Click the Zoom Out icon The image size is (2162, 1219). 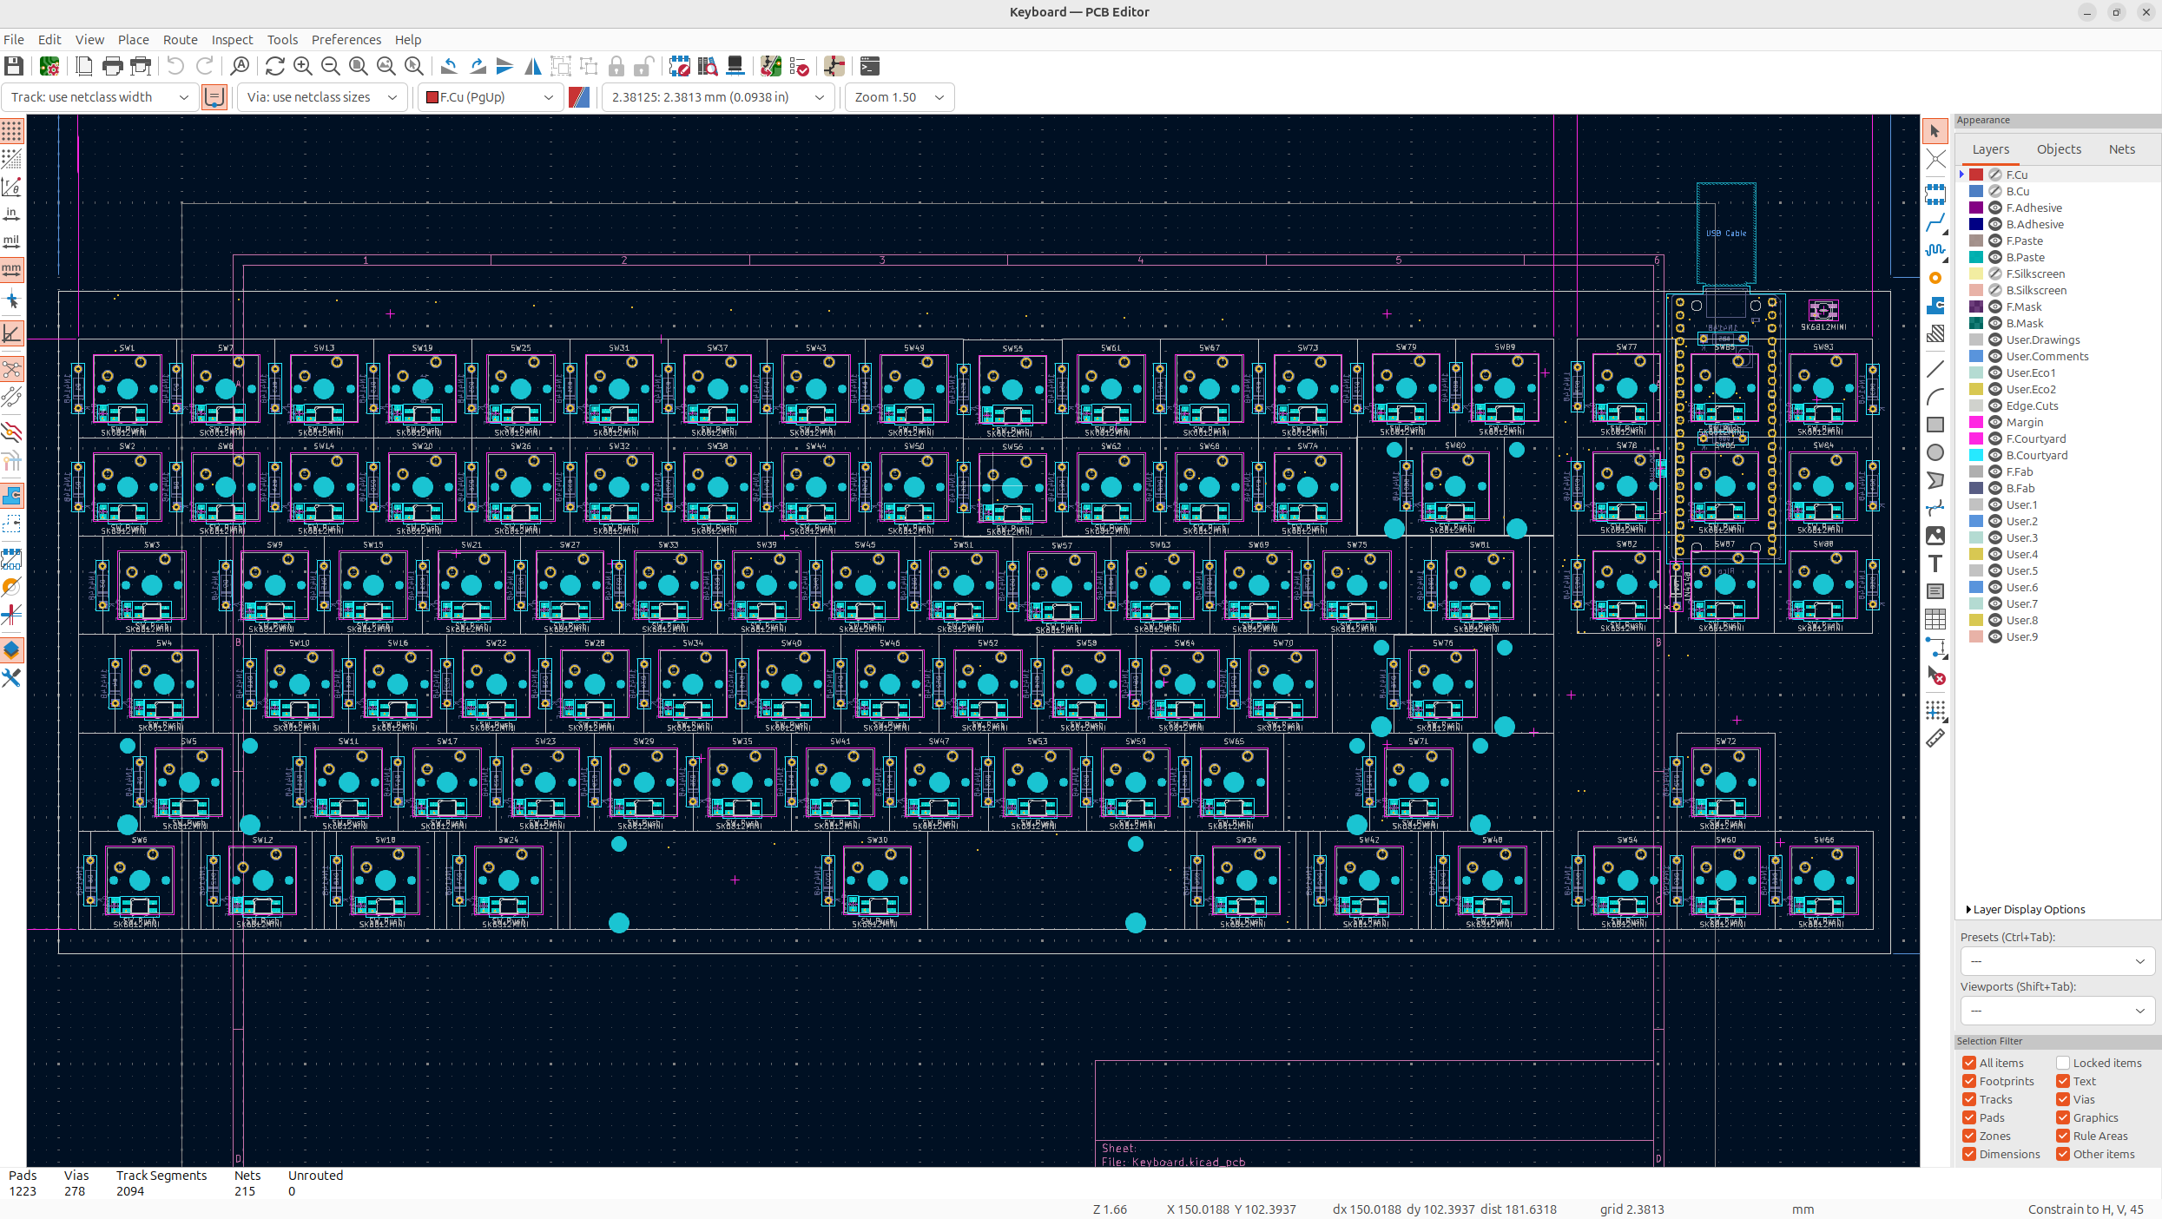coord(330,66)
